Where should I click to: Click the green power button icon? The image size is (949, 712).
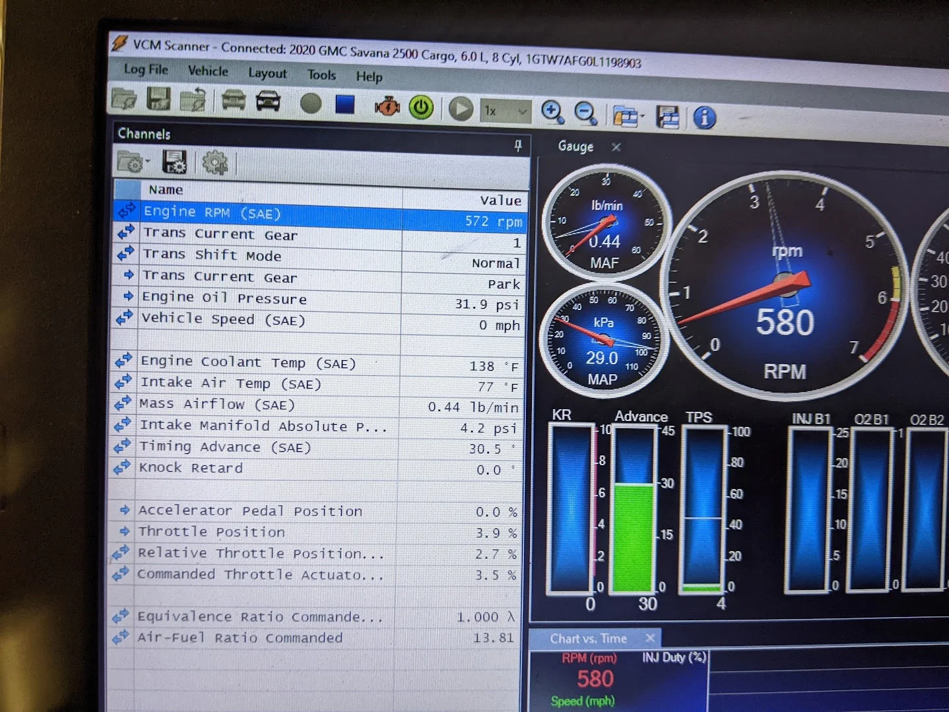pyautogui.click(x=421, y=108)
